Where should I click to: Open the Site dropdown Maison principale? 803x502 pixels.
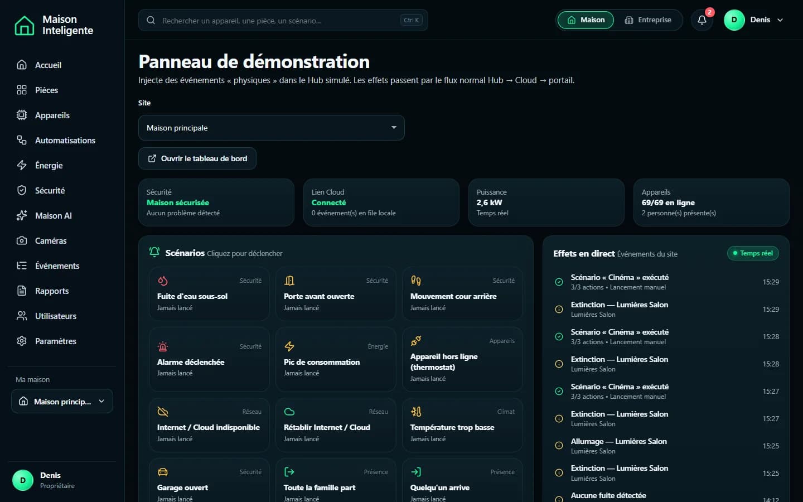pyautogui.click(x=271, y=128)
